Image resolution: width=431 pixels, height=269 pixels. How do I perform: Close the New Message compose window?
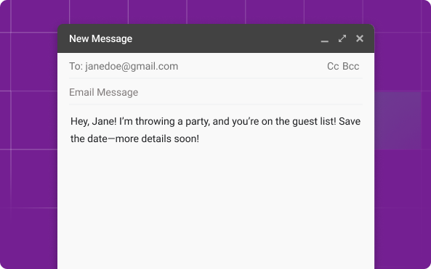pyautogui.click(x=360, y=38)
